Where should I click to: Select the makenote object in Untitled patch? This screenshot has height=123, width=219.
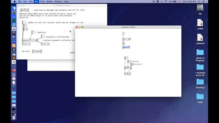point(128,68)
